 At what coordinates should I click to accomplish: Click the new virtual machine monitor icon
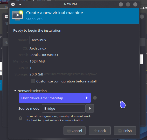[17, 15]
